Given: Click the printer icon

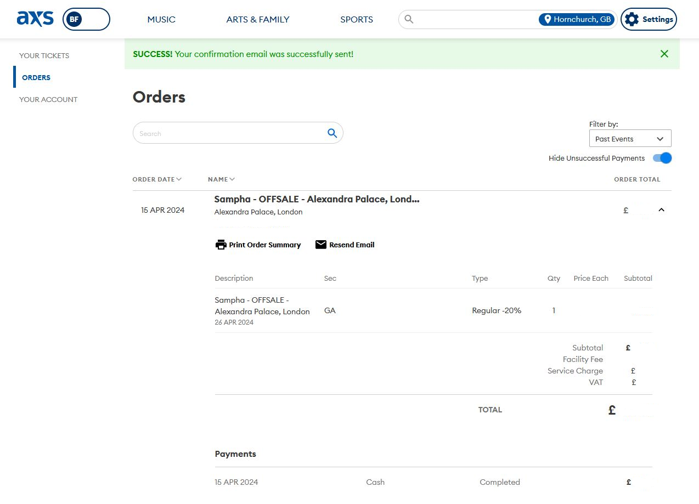Looking at the screenshot, I should 221,245.
